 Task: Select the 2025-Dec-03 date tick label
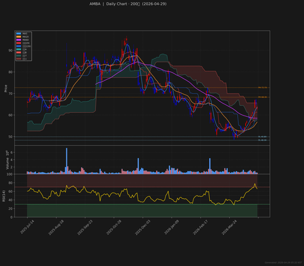[x=143, y=227]
